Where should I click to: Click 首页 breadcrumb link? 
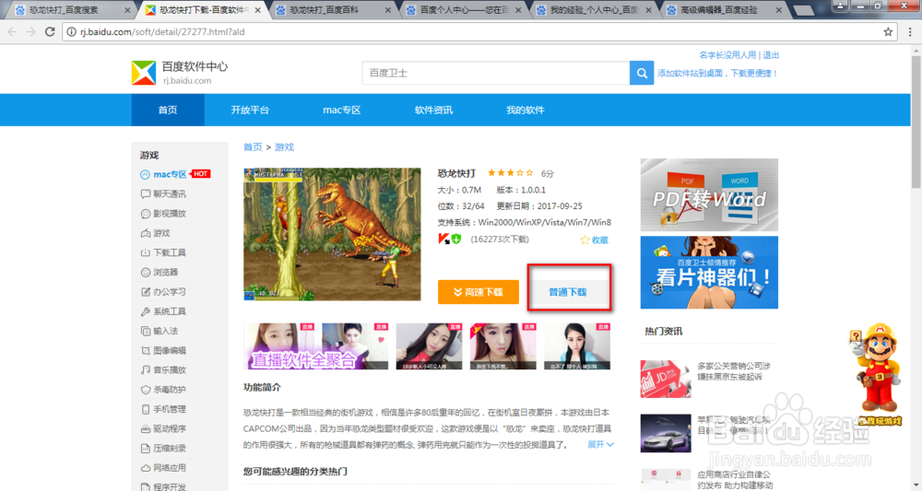[x=253, y=146]
